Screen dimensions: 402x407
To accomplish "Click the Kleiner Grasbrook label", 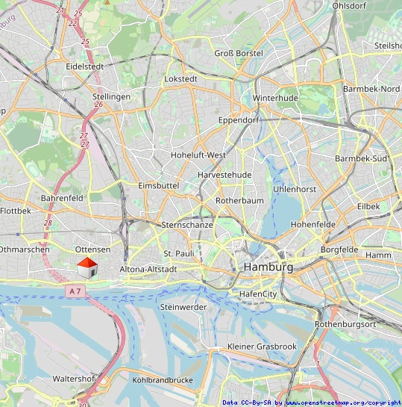I will (262, 347).
